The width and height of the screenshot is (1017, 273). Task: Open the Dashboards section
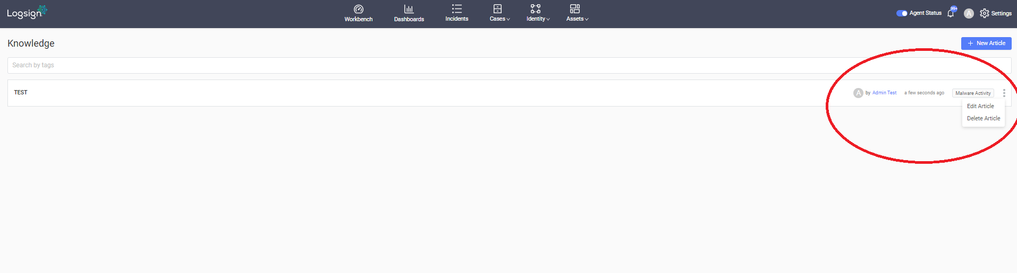[x=409, y=13]
